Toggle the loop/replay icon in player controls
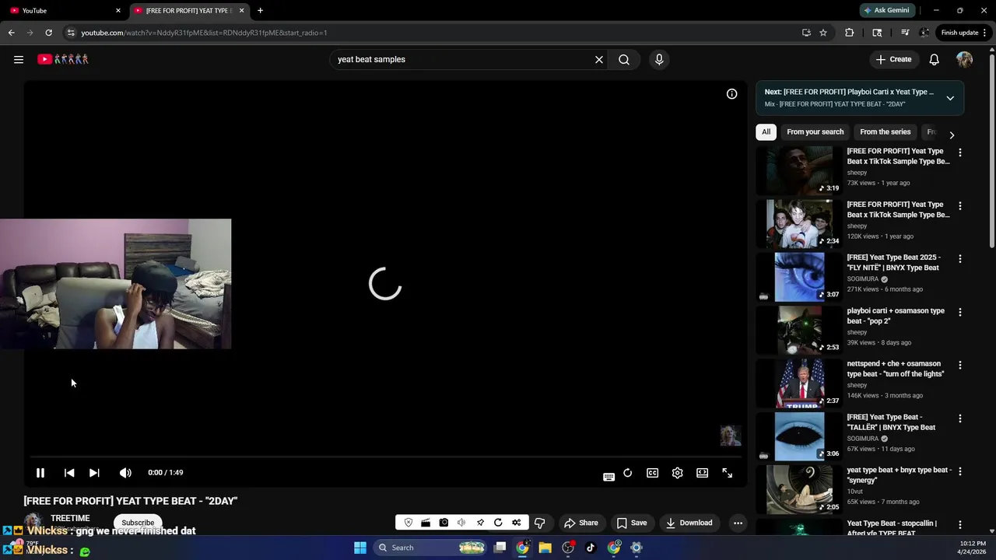The height and width of the screenshot is (560, 996). [x=628, y=473]
